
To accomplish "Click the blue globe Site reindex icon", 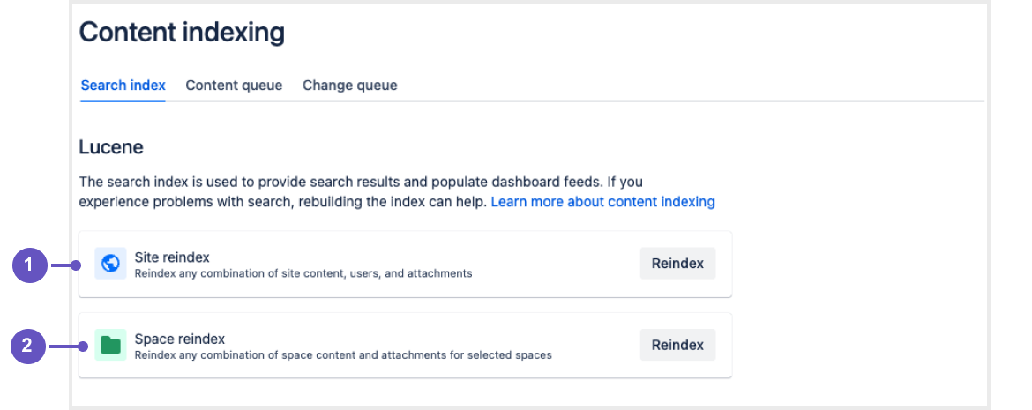I will click(110, 264).
